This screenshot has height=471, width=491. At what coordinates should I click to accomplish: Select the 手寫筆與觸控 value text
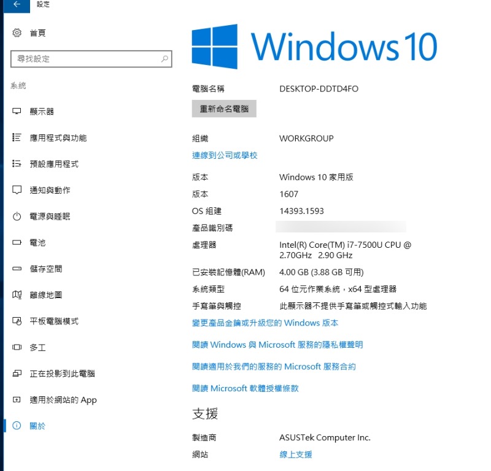(x=353, y=306)
